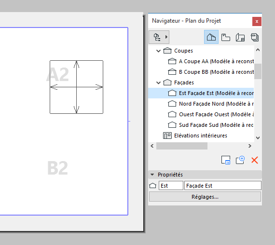Select Est Façade Est item

coord(201,93)
